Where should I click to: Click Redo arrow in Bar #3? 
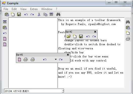61,59
